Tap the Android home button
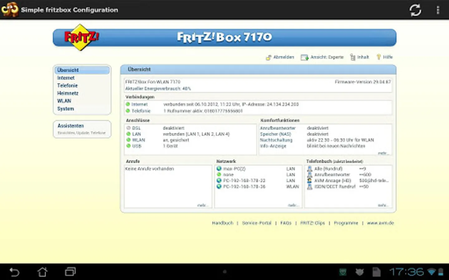The height and width of the screenshot is (280, 449). (42, 272)
